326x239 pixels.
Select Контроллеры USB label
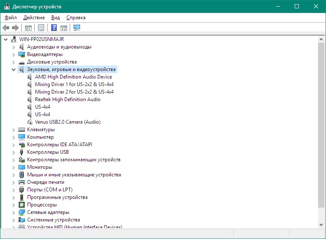pos(48,152)
